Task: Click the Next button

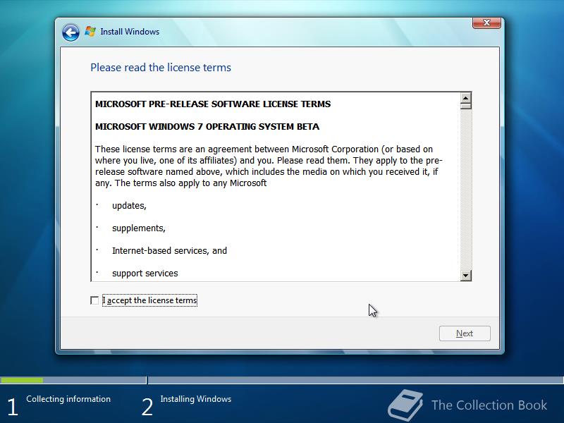Action: coord(465,333)
